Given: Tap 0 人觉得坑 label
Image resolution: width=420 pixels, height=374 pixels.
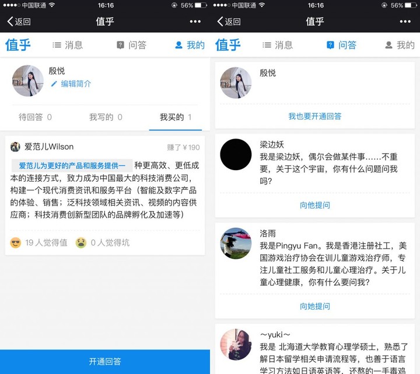Looking at the screenshot, I should click(110, 243).
